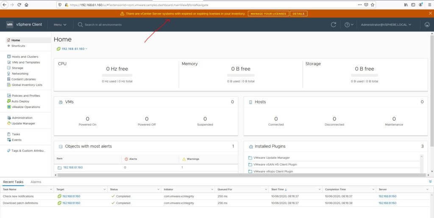434x218 pixels.
Task: Switch to the Alarms tab
Action: click(36, 182)
